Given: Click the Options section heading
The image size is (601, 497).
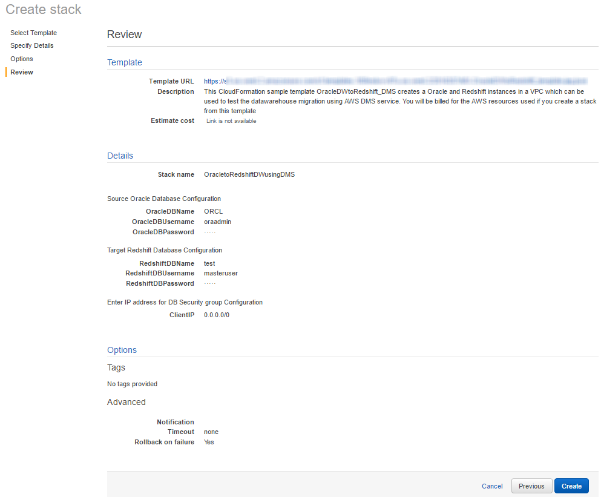Looking at the screenshot, I should [x=122, y=350].
